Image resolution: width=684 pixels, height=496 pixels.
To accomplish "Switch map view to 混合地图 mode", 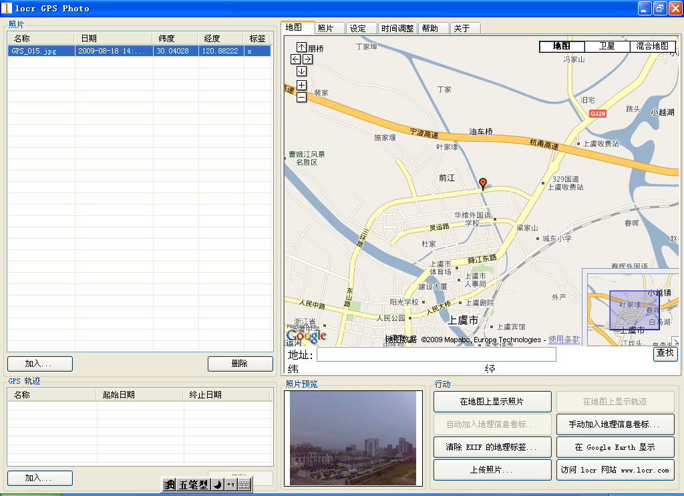I will [x=652, y=46].
